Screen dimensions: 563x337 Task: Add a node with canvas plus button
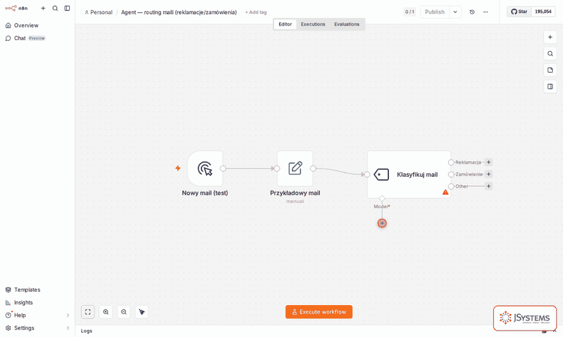pos(550,37)
